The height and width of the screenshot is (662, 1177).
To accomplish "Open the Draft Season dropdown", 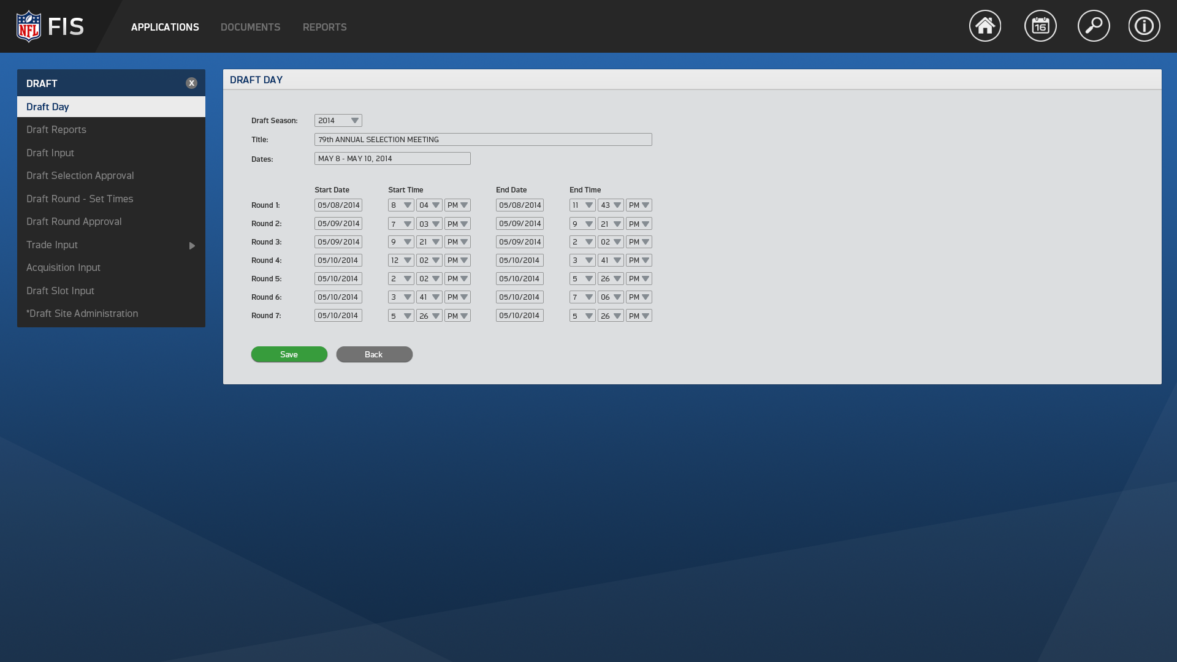I will tap(338, 121).
